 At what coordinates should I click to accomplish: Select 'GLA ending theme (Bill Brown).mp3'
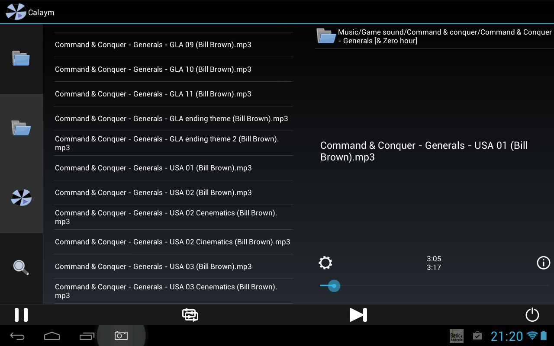coord(174,119)
